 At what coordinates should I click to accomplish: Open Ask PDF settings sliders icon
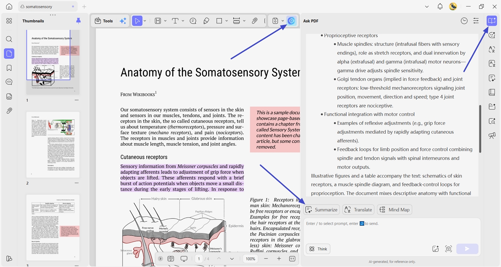pyautogui.click(x=476, y=21)
